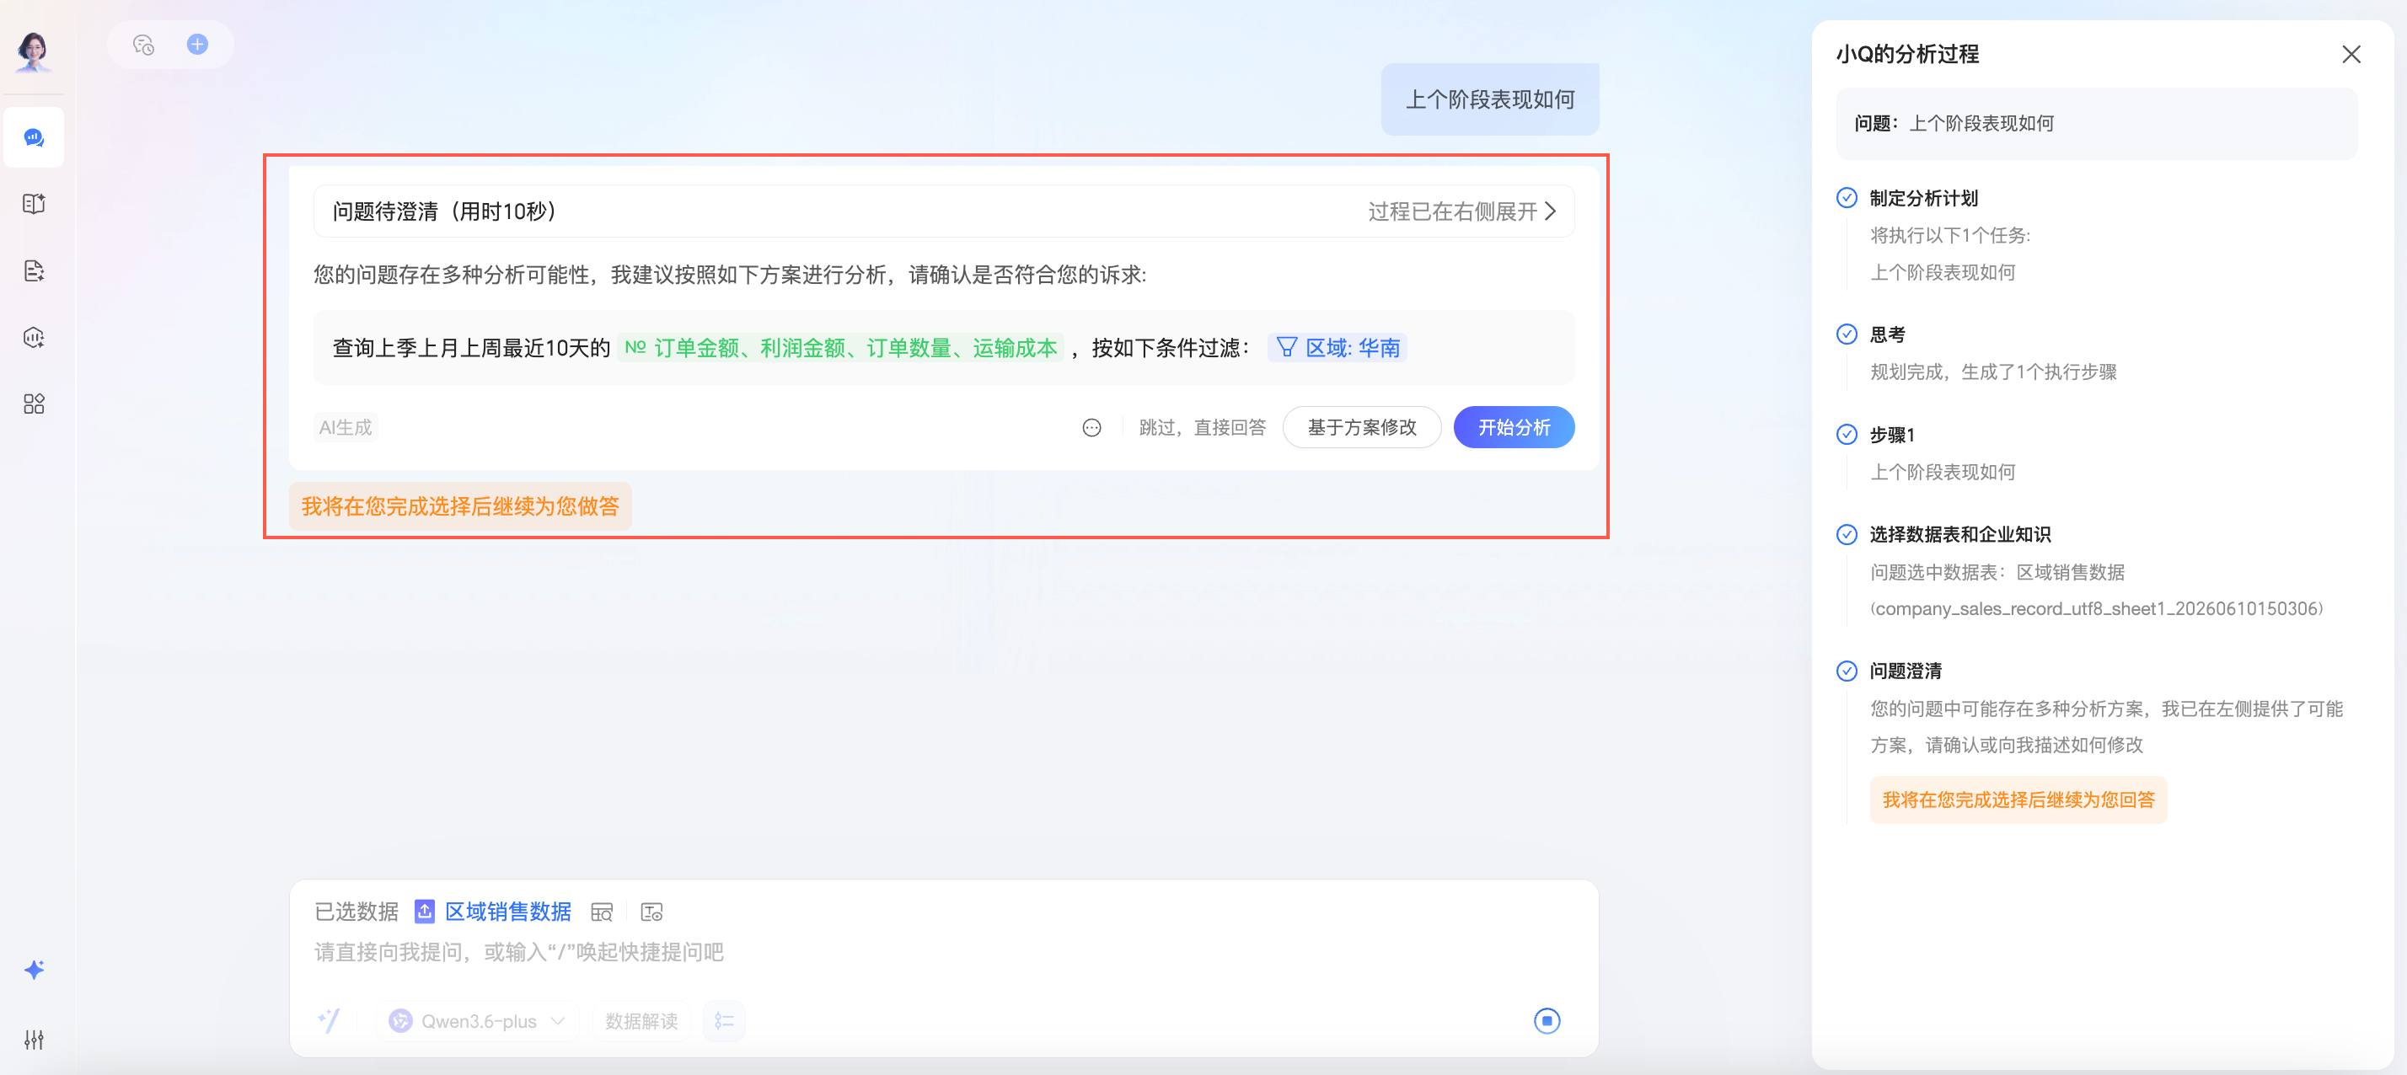This screenshot has width=2407, height=1075.
Task: Click the table search icon beside dataset
Action: click(x=602, y=912)
